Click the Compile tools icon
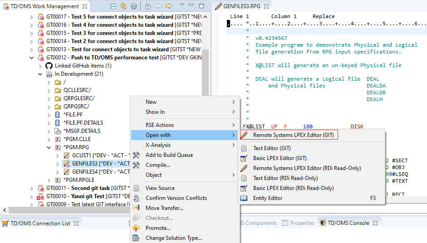 [x=136, y=165]
